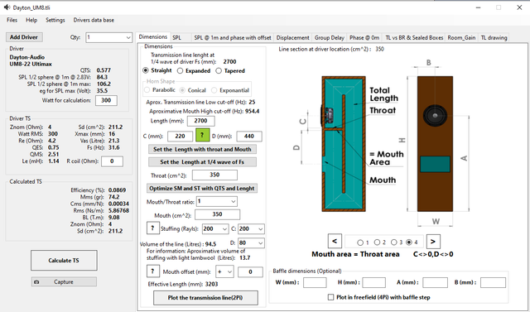Open the stuffing C value dropdown
The image size is (530, 312).
(251, 228)
